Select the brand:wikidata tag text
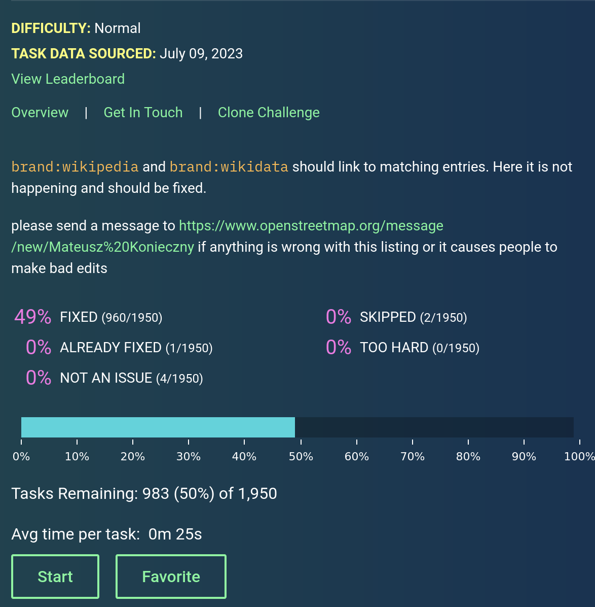Viewport: 595px width, 607px height. pyautogui.click(x=229, y=166)
